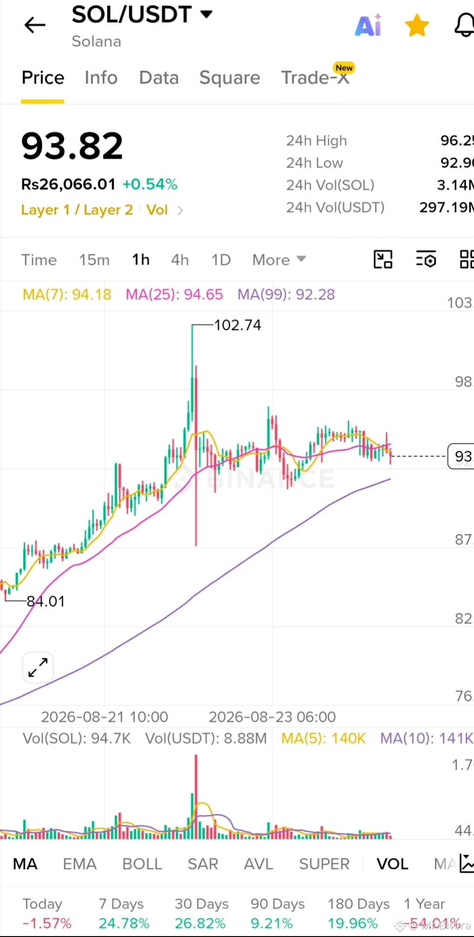Toggle the favorite star icon
Image resolution: width=474 pixels, height=937 pixels.
point(417,25)
